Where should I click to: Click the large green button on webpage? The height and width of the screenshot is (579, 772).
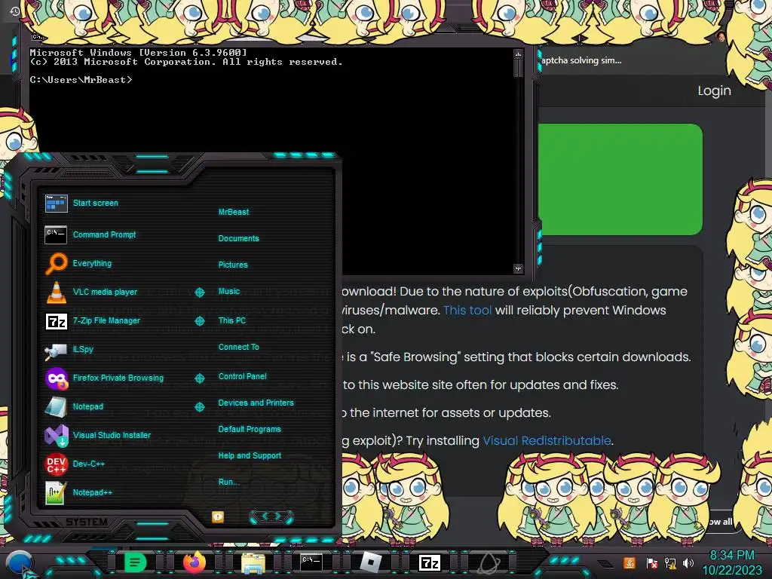[620, 179]
